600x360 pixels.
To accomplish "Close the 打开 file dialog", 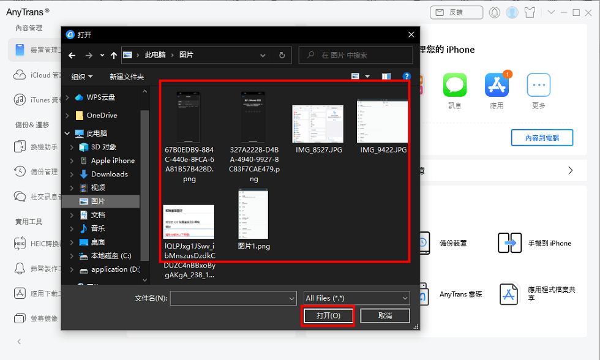I will 411,35.
